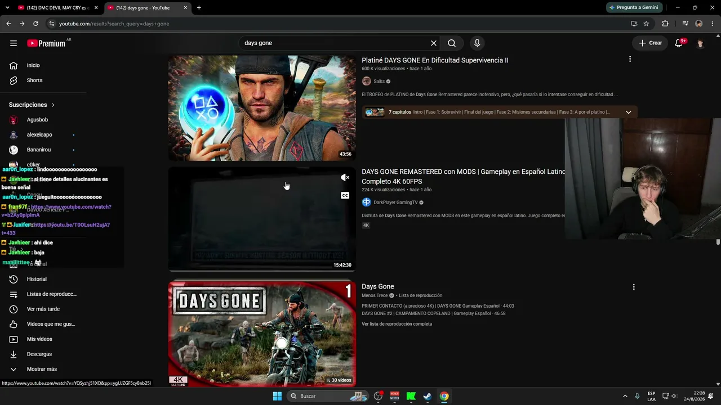
Task: Click Pregunta a Gemini button
Action: [633, 8]
